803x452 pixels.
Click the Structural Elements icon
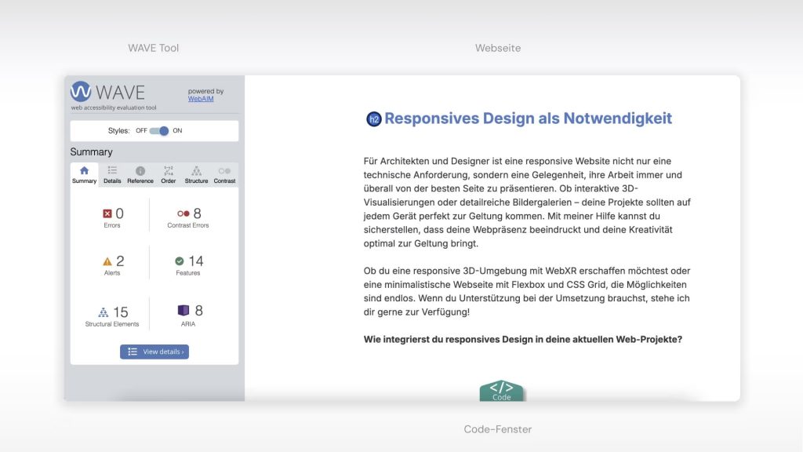click(104, 312)
